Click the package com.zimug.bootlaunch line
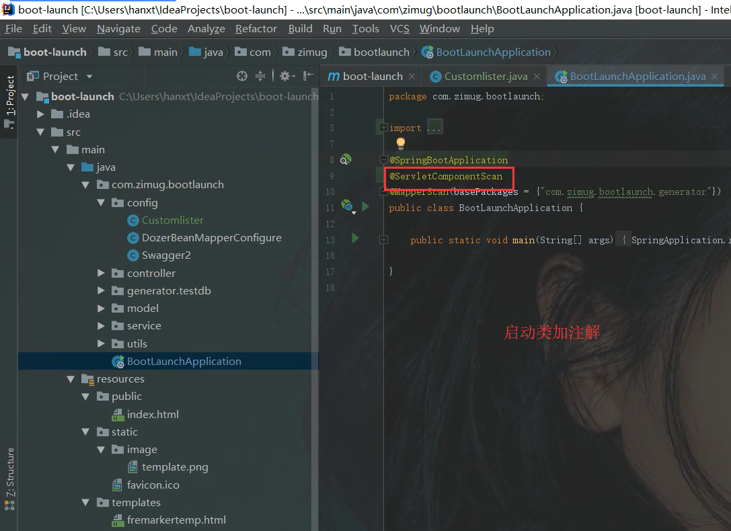Screen dimensions: 731x531 (x=466, y=96)
